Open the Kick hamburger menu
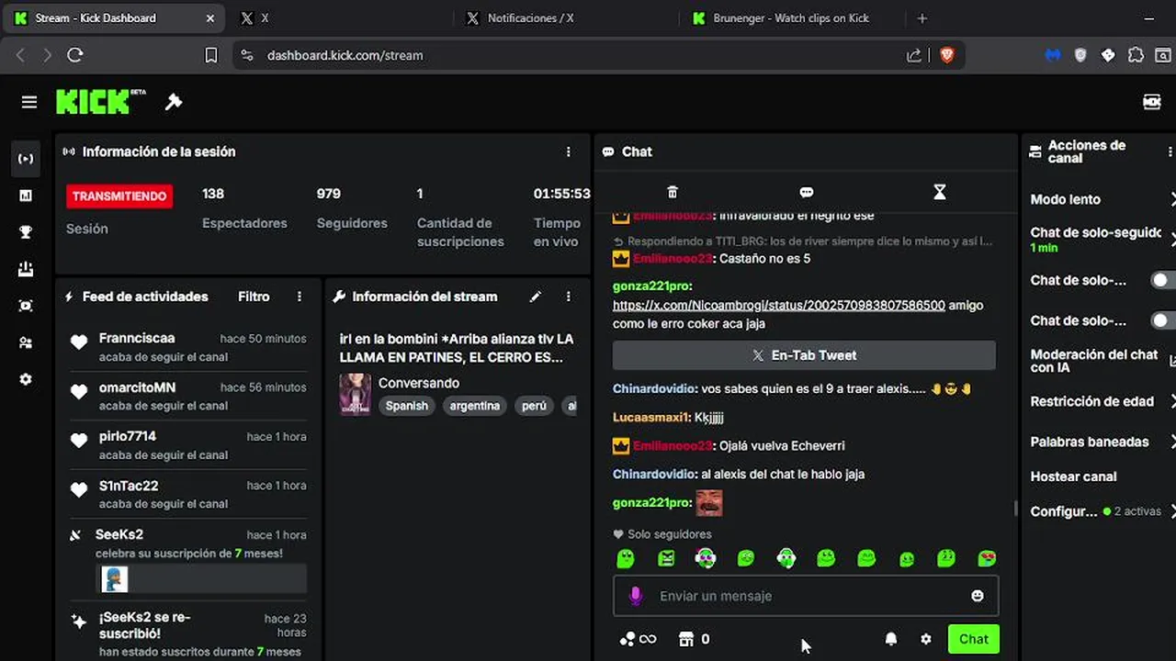Viewport: 1176px width, 661px height. click(x=29, y=102)
